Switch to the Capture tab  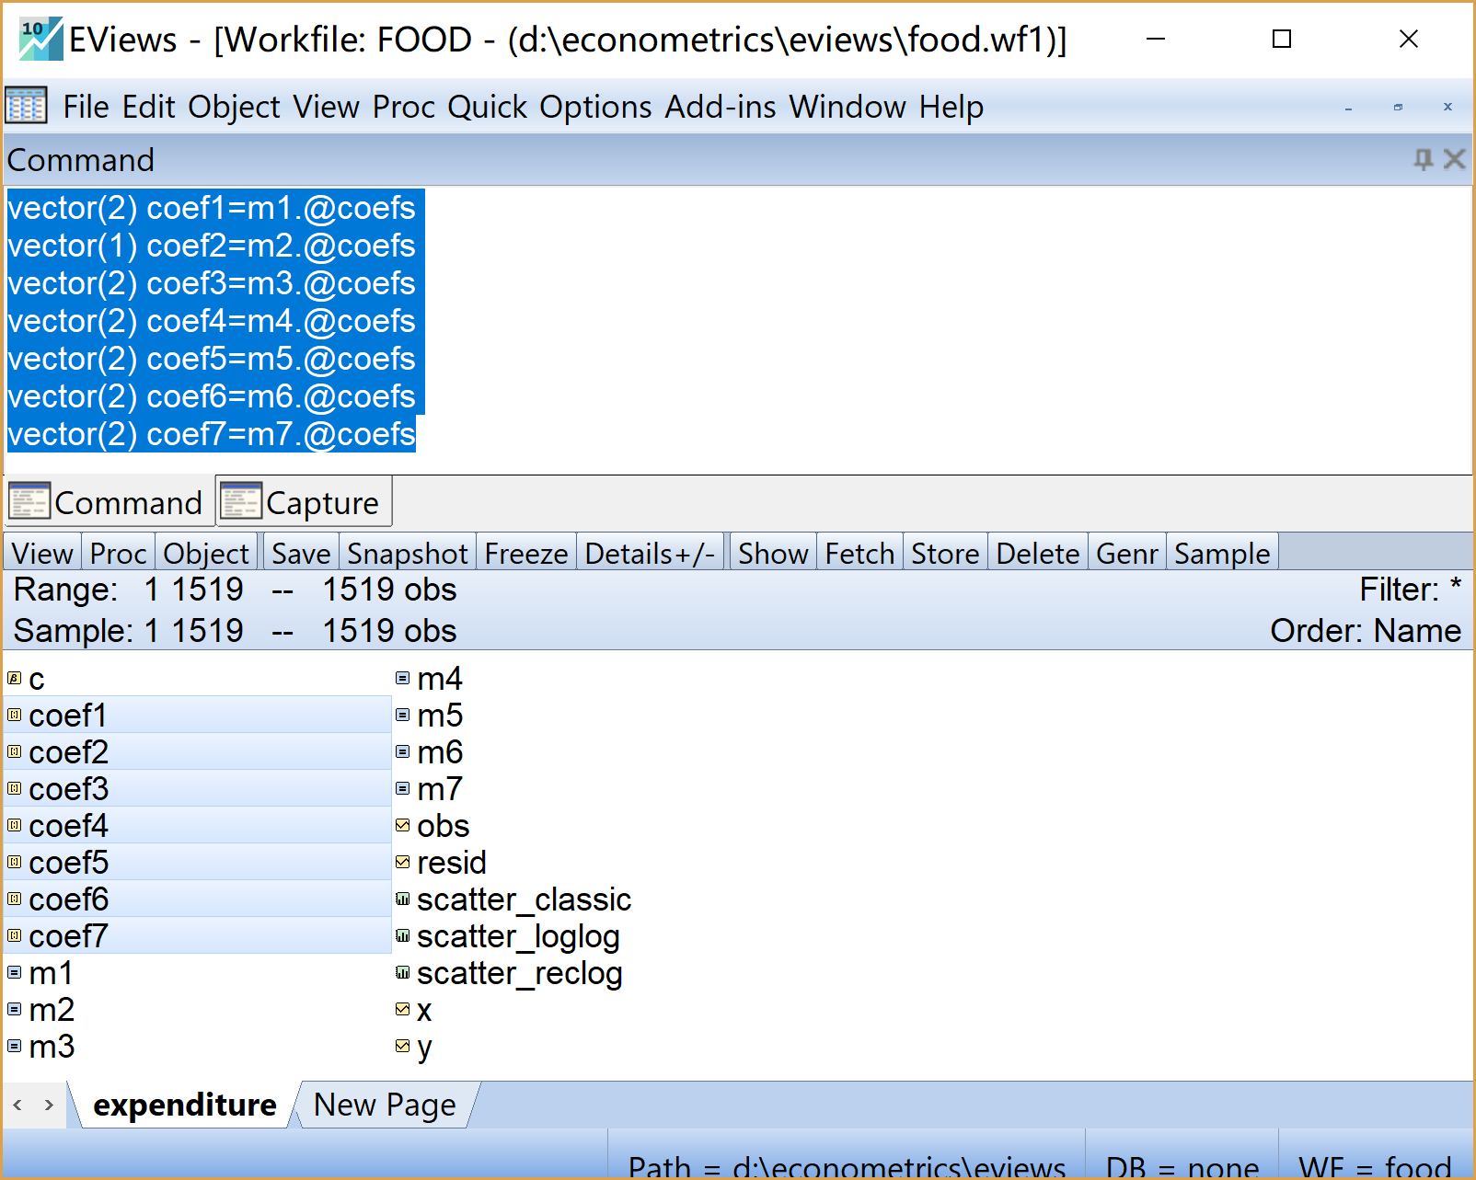pos(305,503)
